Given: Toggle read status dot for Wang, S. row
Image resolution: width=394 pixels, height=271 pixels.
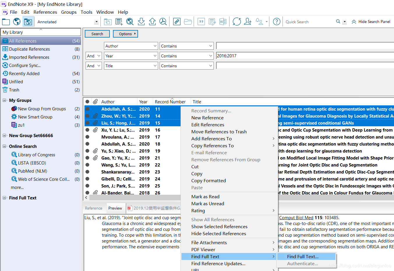Looking at the screenshot, I should click(x=87, y=165).
